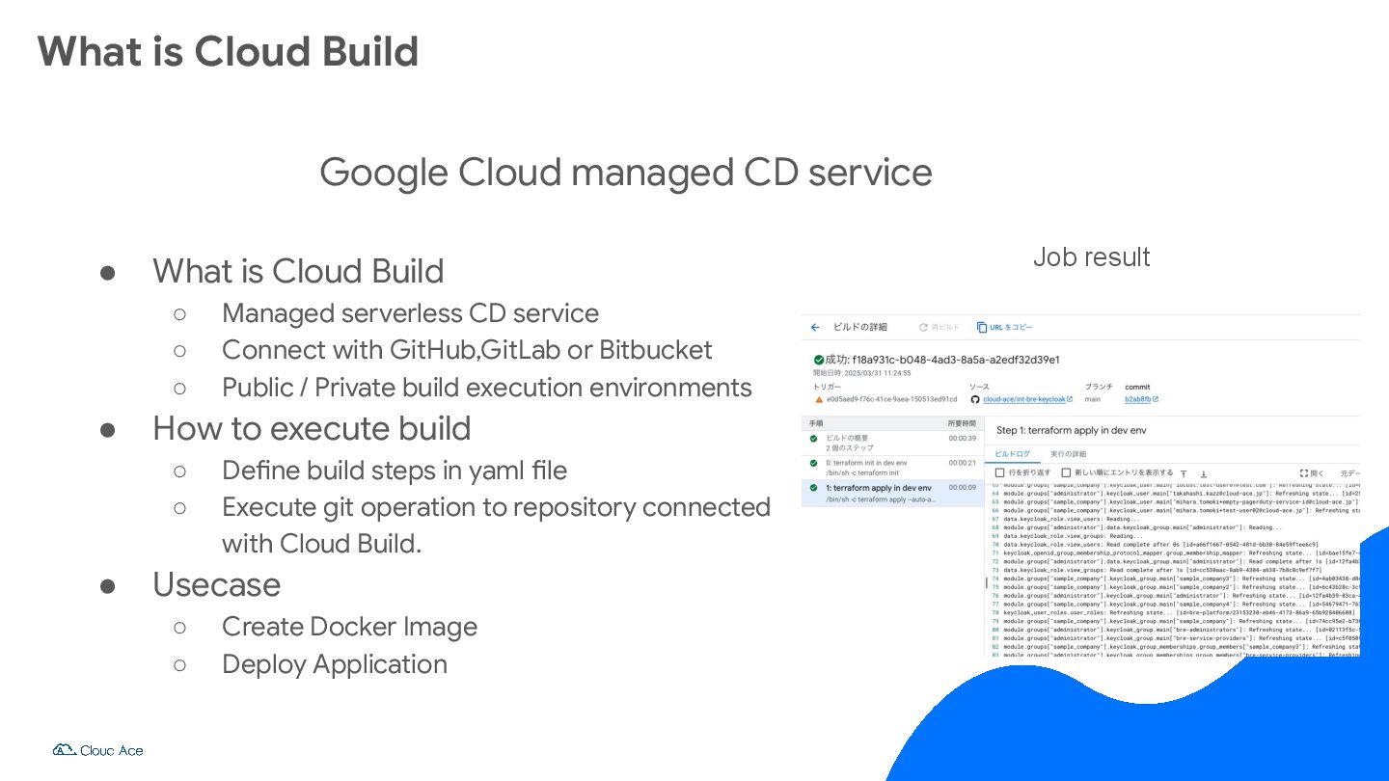This screenshot has width=1389, height=781.
Task: Click the green check icon beside step 1
Action: (814, 488)
